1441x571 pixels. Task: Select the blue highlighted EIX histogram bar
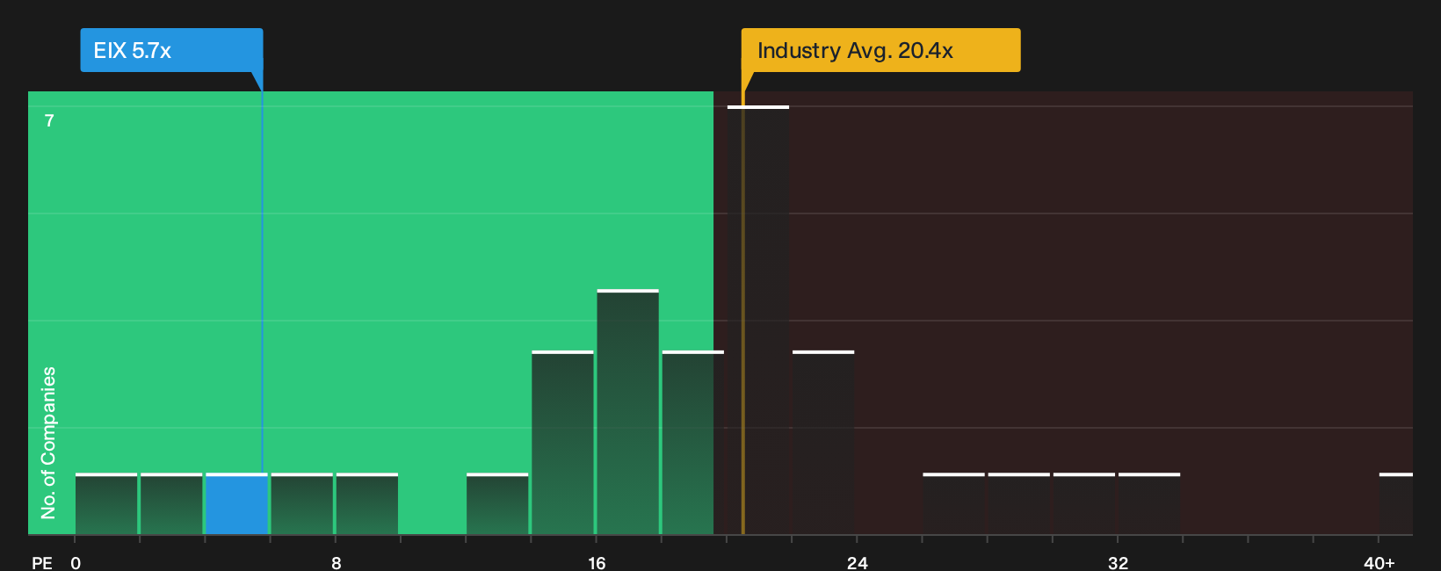pyautogui.click(x=236, y=504)
